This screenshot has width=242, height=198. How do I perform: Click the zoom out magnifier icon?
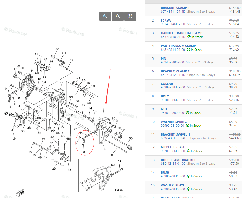pyautogui.click(x=118, y=16)
